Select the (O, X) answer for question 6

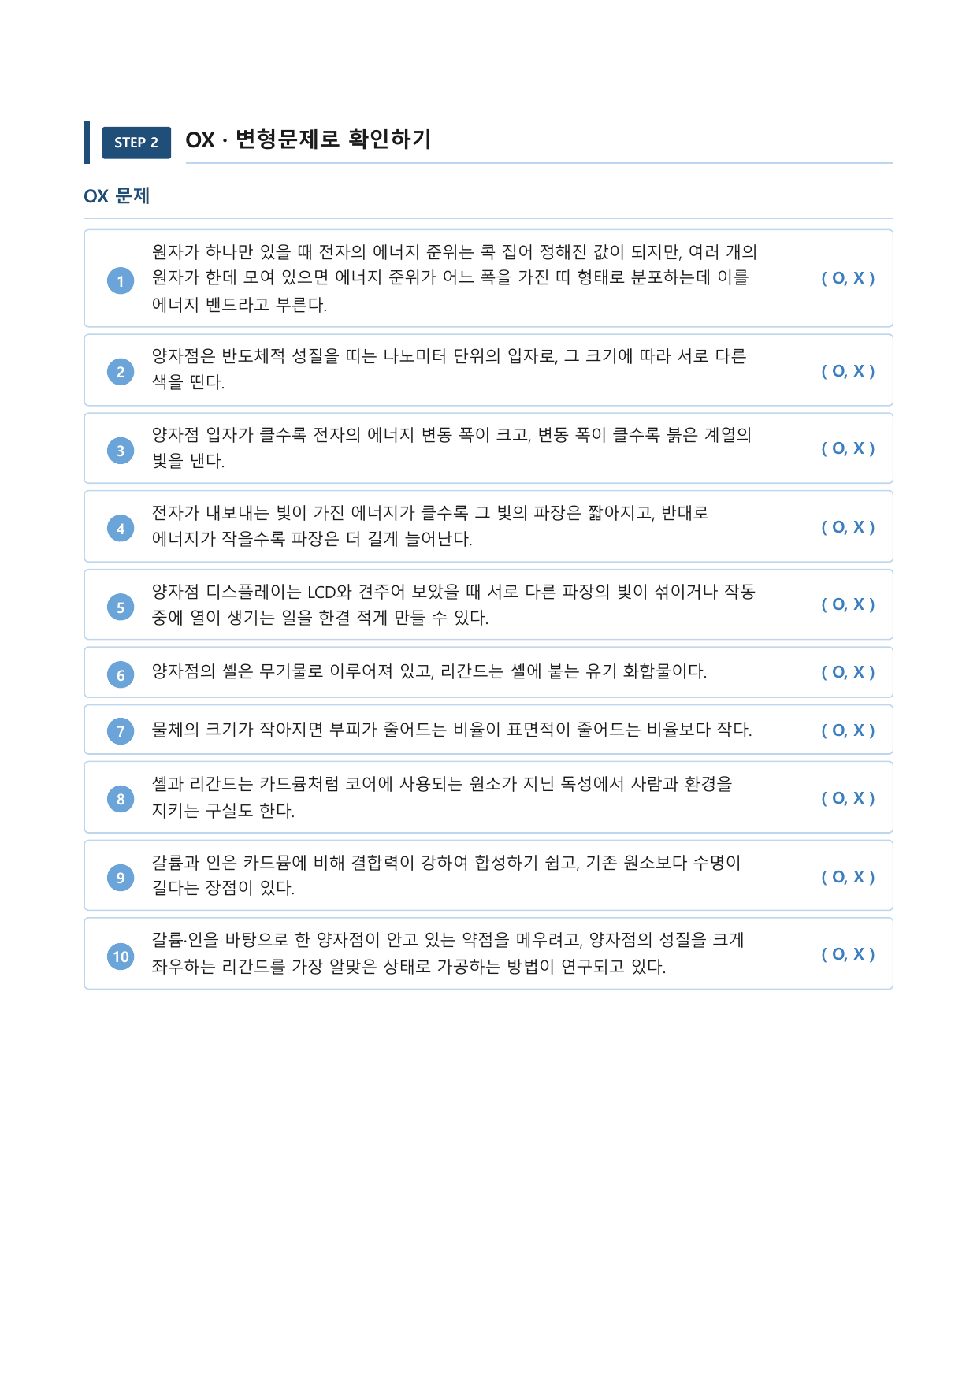[848, 672]
